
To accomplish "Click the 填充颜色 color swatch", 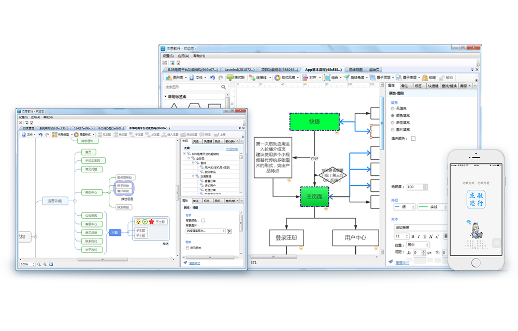I will 413,139.
